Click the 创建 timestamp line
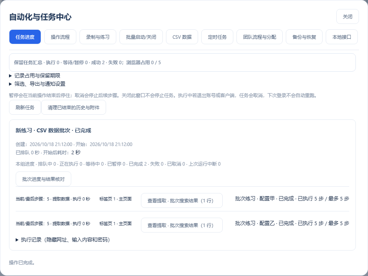368x276 pixels. click(74, 144)
